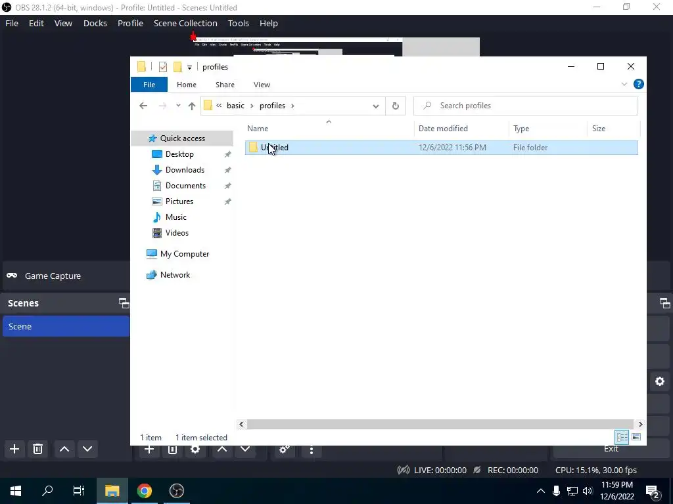Open the Profile menu in OBS
The height and width of the screenshot is (504, 673).
click(x=130, y=23)
